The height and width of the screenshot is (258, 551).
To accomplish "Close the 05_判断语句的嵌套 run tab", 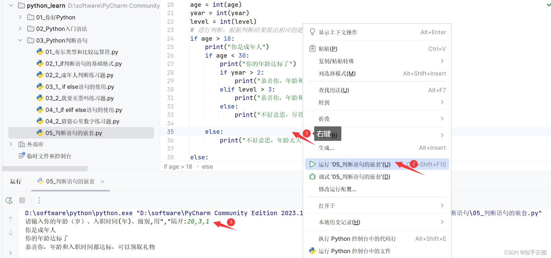I will [103, 182].
